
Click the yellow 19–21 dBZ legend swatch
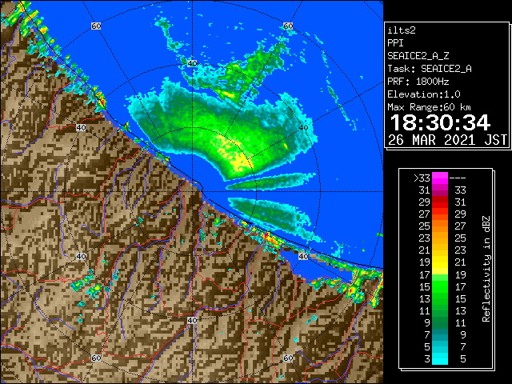coord(440,262)
